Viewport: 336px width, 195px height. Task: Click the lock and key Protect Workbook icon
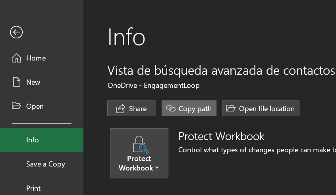139,144
